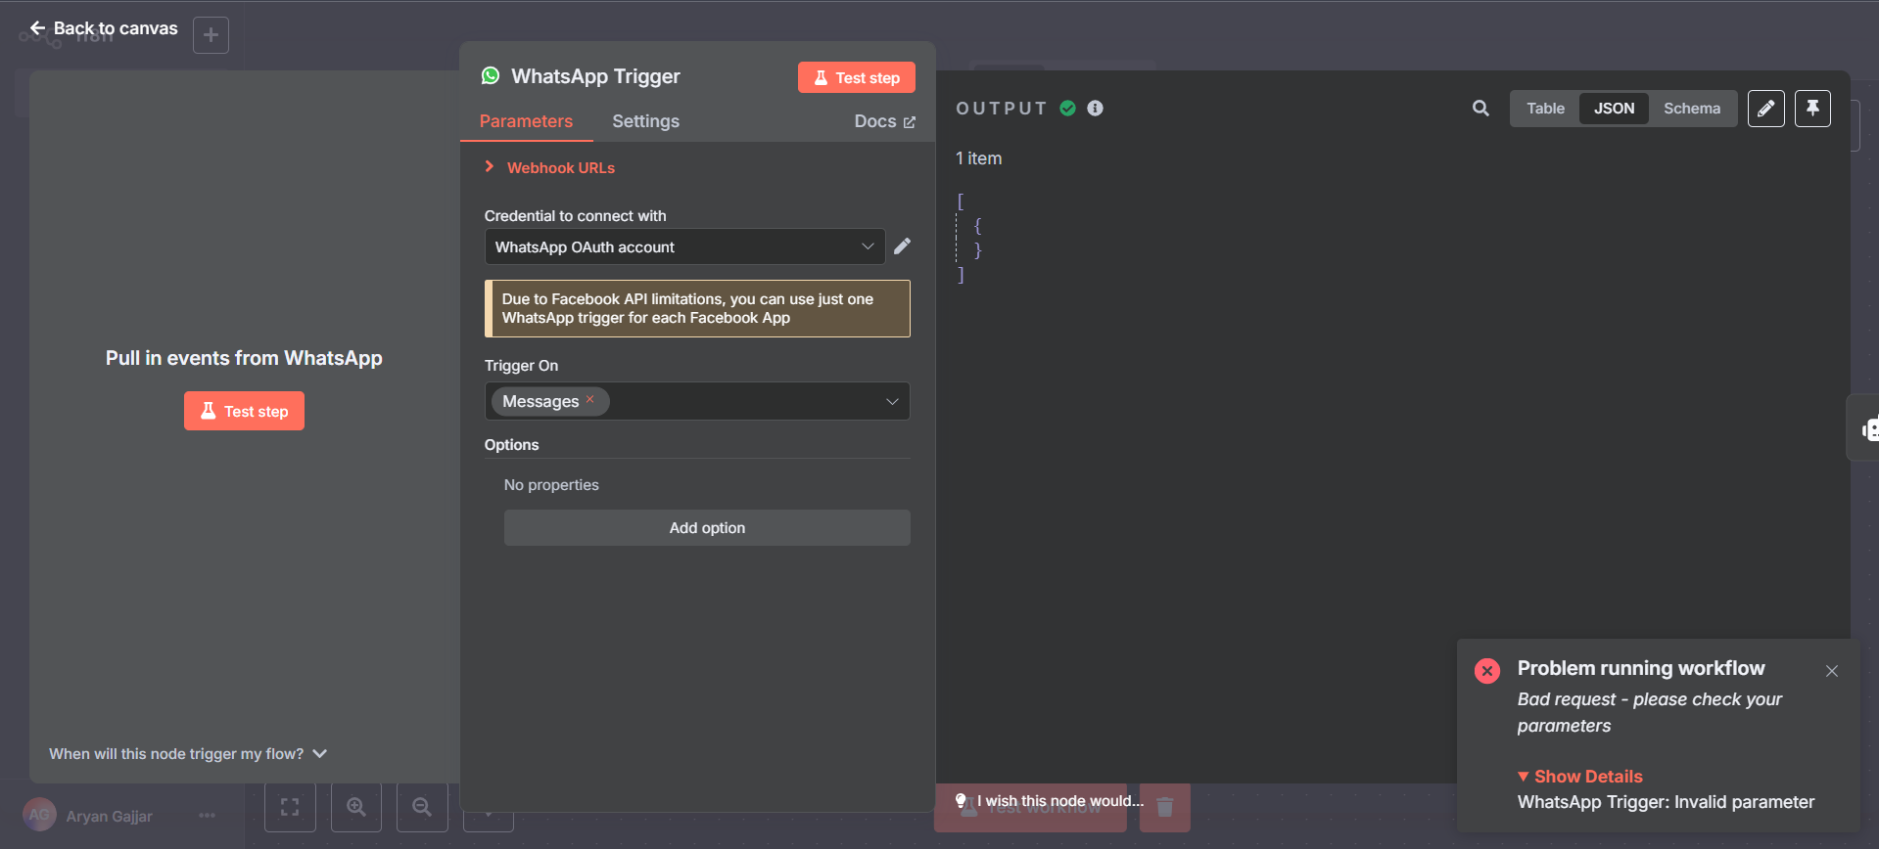Click the red error icon in the notification

coord(1486,671)
